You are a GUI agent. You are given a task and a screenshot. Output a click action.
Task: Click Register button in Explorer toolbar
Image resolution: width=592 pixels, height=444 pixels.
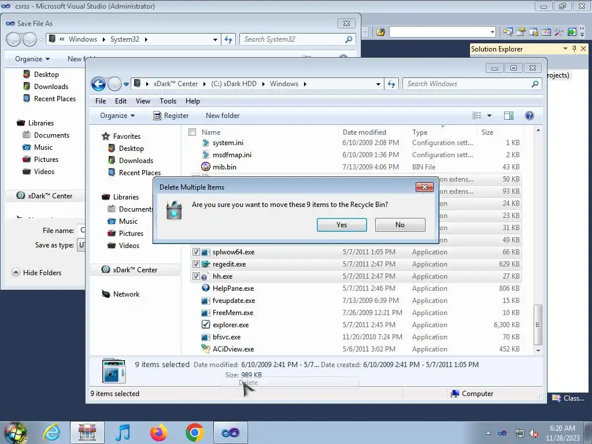[x=171, y=116]
